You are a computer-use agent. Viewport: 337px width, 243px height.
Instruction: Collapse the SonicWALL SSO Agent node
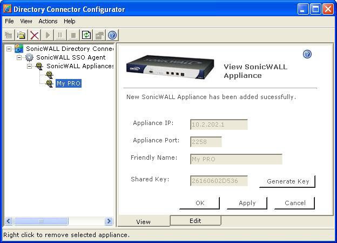(19, 57)
